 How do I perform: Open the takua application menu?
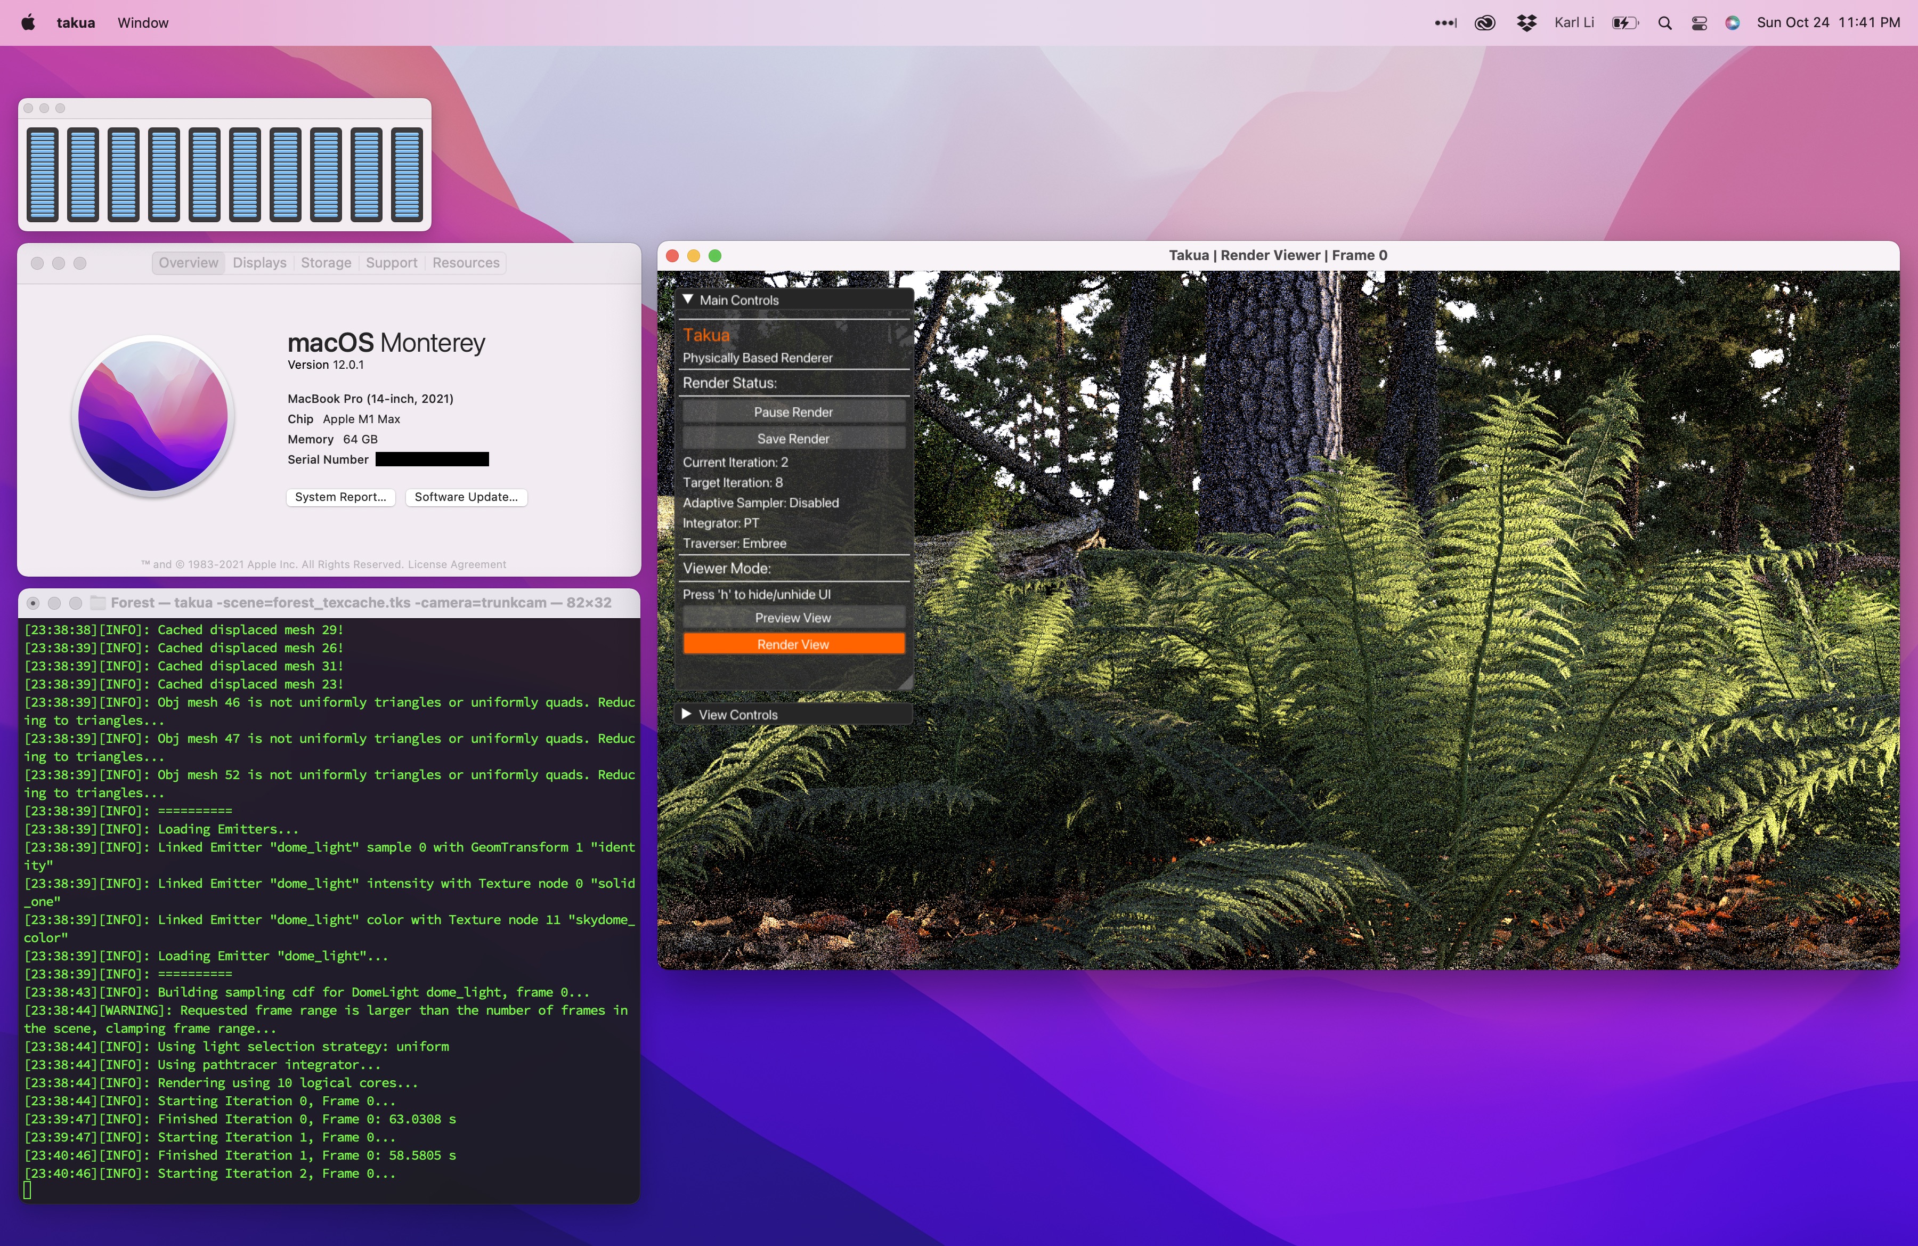tap(76, 22)
